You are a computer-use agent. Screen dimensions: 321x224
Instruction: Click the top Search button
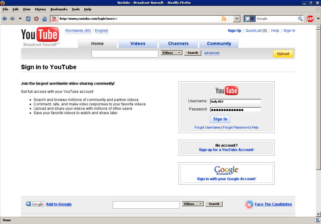pos(193,53)
